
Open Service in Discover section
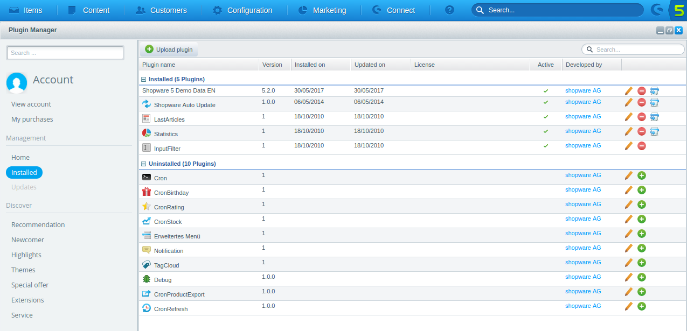(x=22, y=315)
